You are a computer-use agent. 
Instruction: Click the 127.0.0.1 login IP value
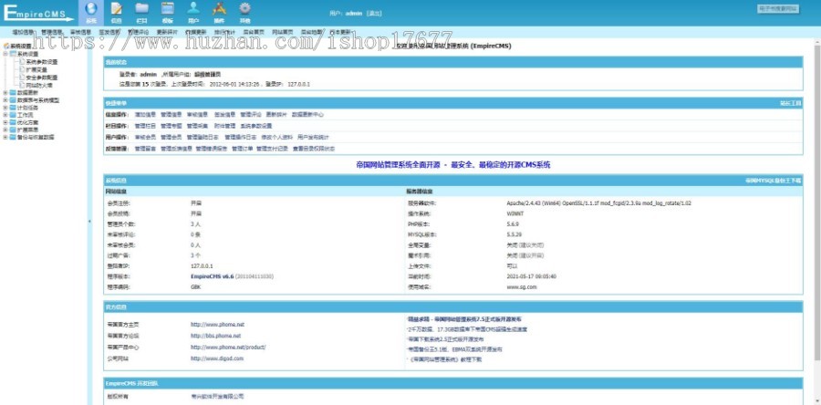click(x=202, y=265)
